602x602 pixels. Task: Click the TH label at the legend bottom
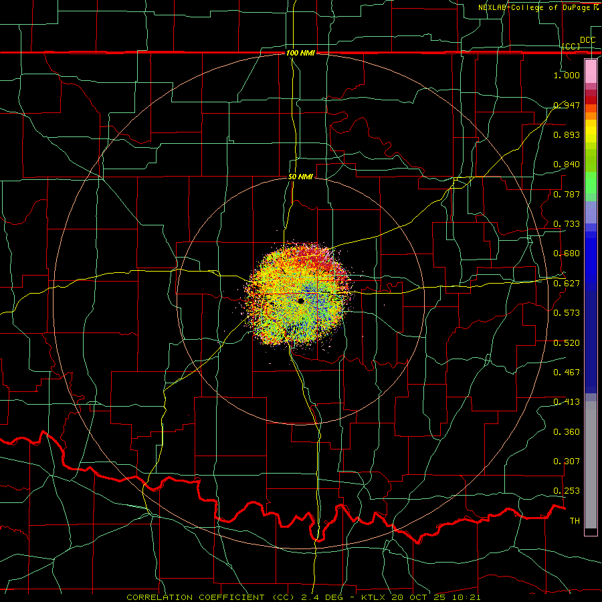click(575, 521)
